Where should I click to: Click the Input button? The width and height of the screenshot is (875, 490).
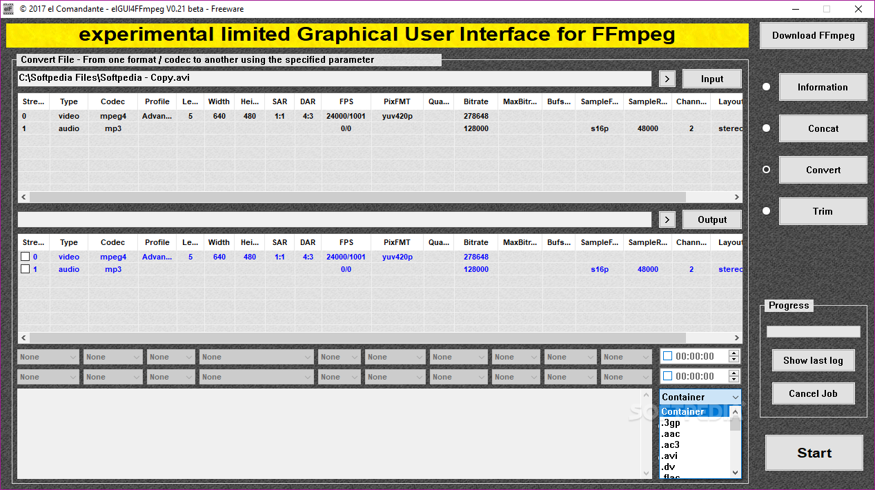(712, 79)
